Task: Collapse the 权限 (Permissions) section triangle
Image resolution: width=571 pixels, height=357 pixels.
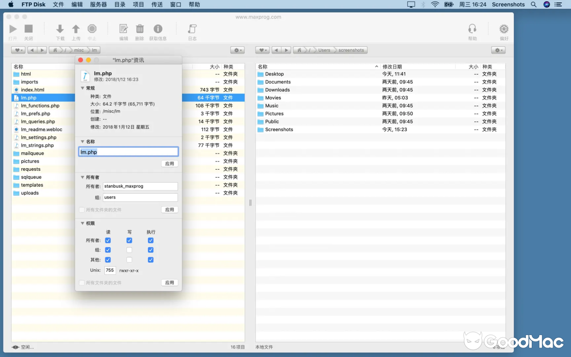Action: coord(83,223)
